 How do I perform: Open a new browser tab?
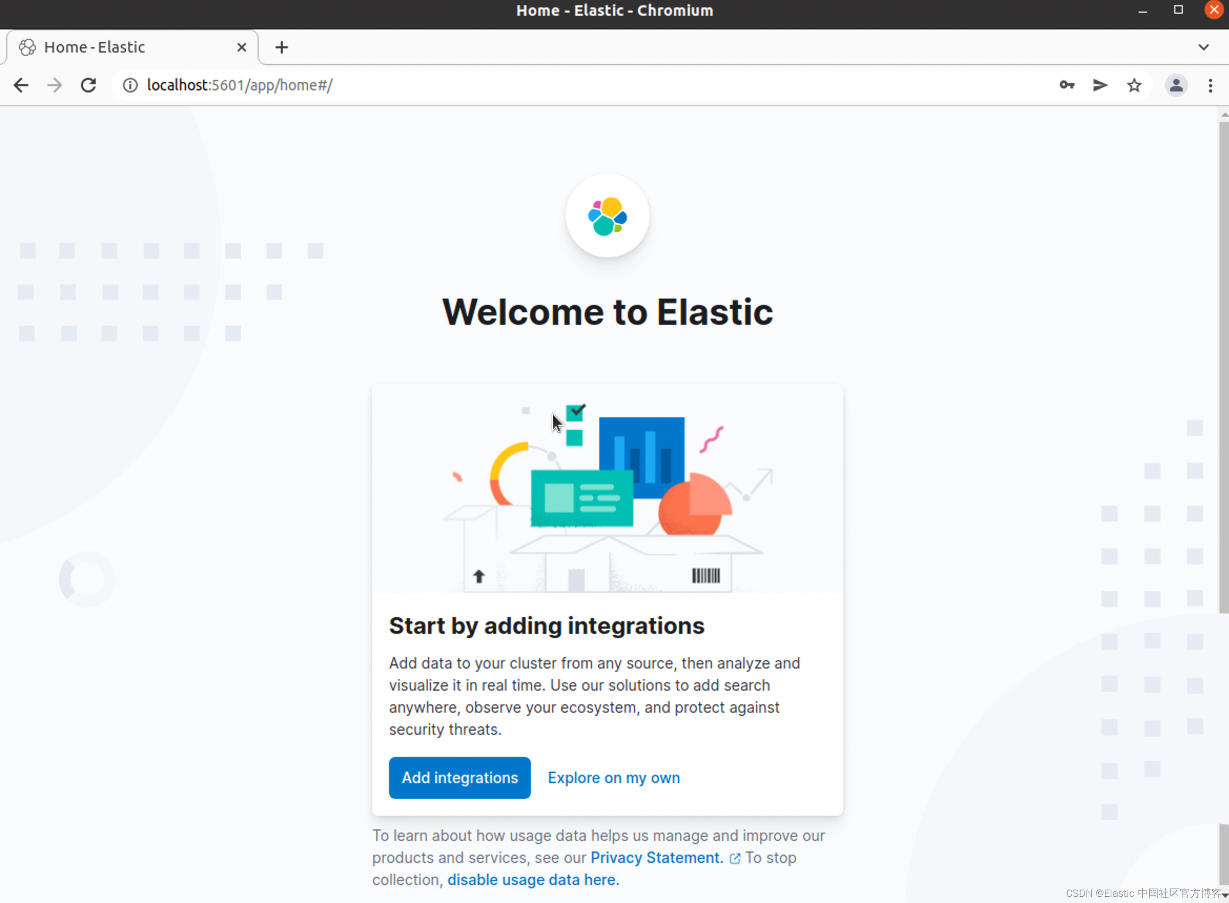click(282, 47)
